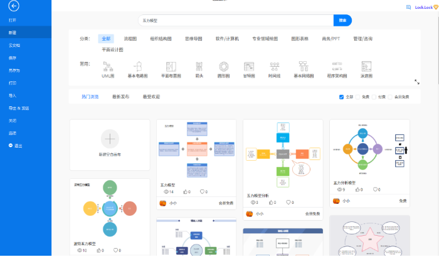The height and width of the screenshot is (257, 439).
Task: Select the 流程图 category
Action: pyautogui.click(x=130, y=39)
